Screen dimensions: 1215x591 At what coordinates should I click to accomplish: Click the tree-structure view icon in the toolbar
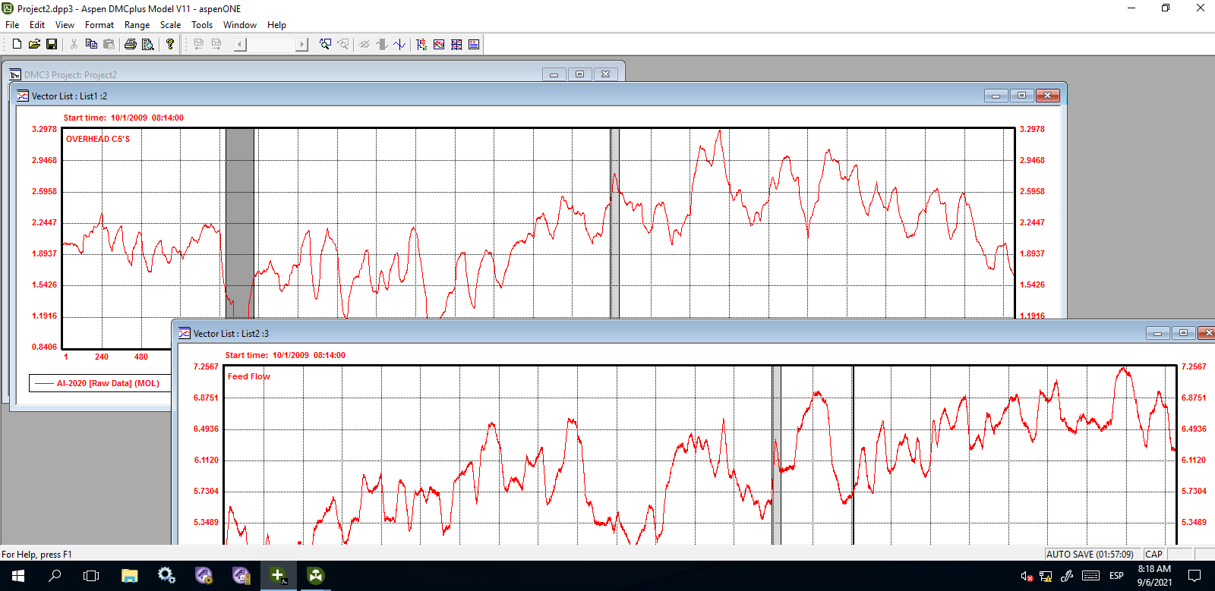421,45
